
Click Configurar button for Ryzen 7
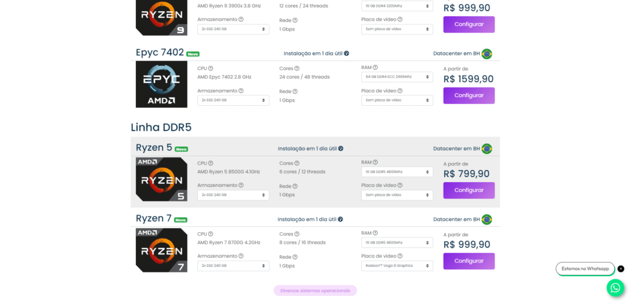tap(469, 261)
